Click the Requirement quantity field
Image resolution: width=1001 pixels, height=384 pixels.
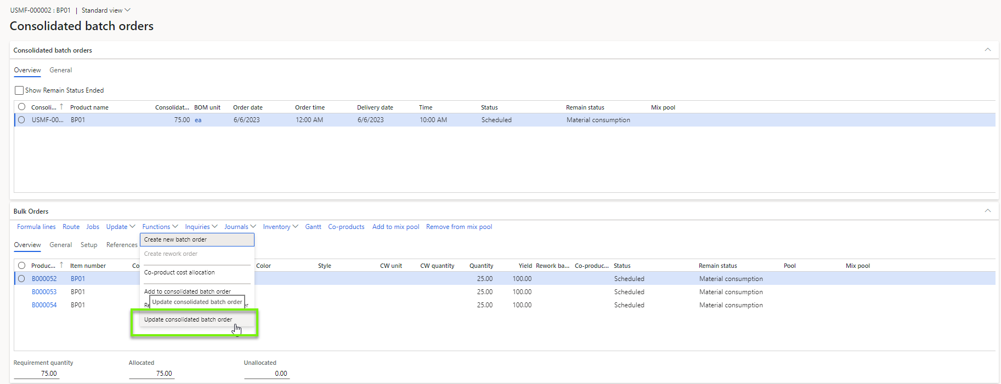tap(36, 374)
